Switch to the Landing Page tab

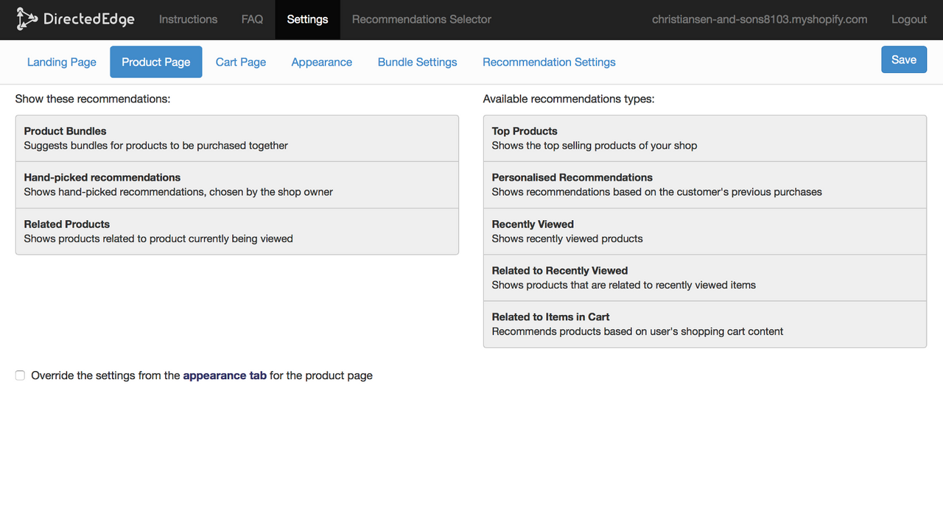62,62
